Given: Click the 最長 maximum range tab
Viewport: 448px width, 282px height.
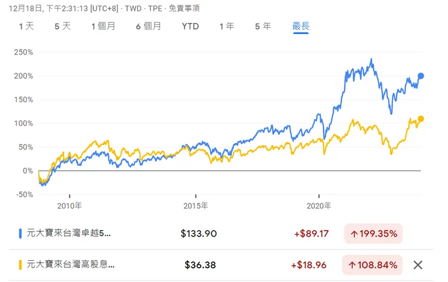Looking at the screenshot, I should pyautogui.click(x=301, y=26).
